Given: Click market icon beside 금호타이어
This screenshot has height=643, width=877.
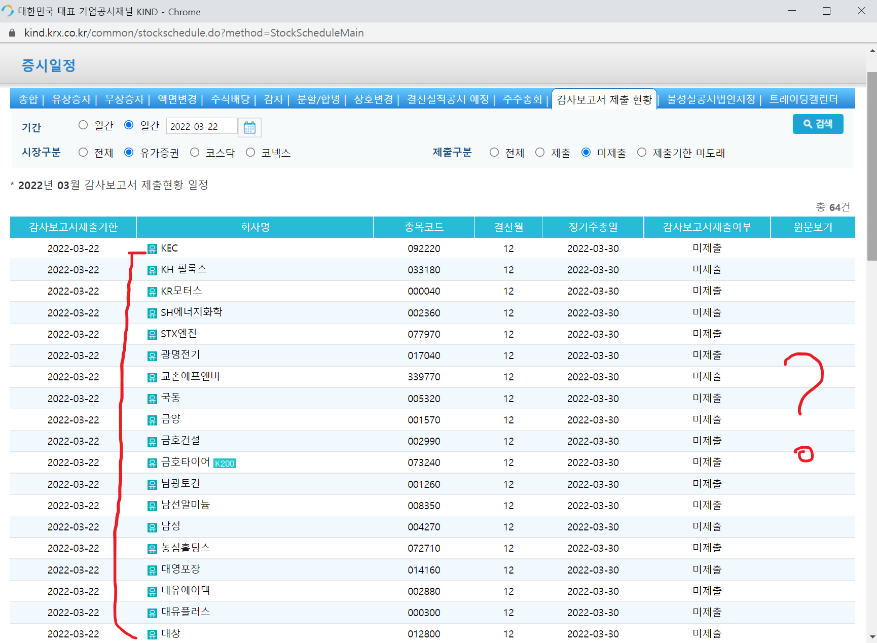Looking at the screenshot, I should [x=152, y=463].
